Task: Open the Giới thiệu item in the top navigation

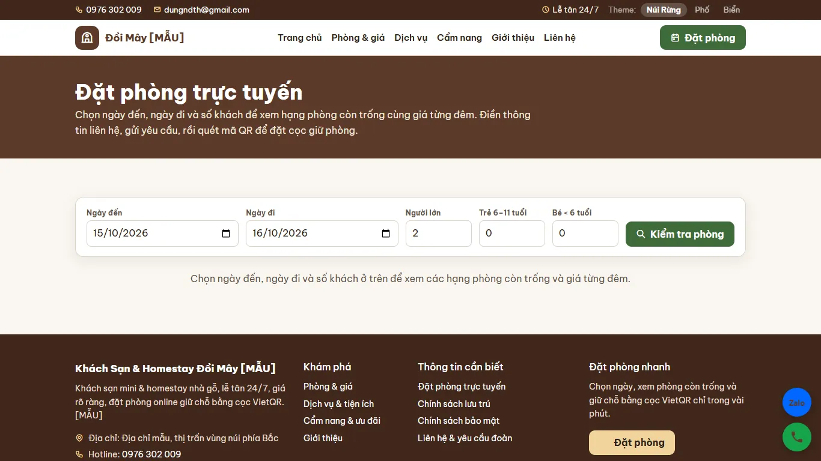Action: [513, 38]
